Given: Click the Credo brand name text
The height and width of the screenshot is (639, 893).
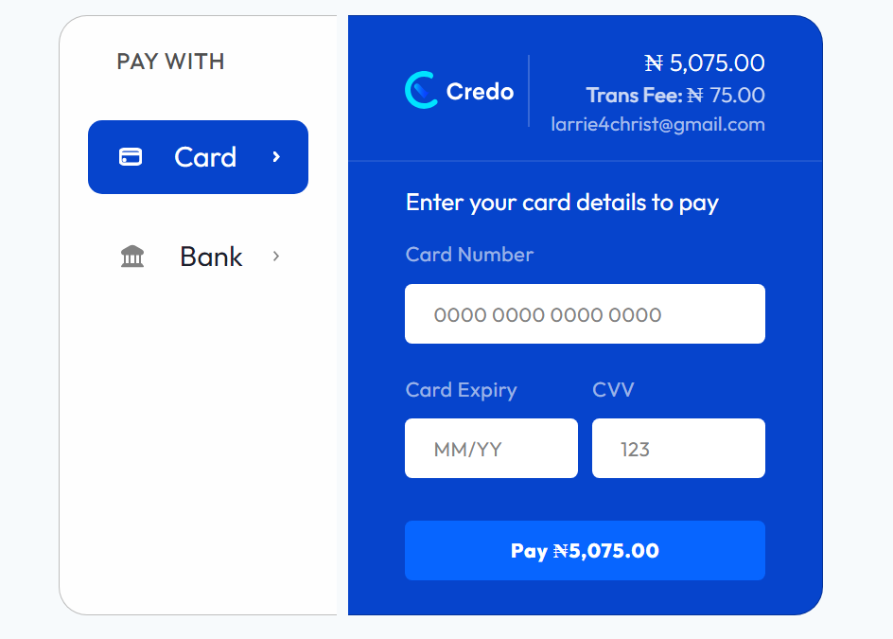Looking at the screenshot, I should (481, 91).
